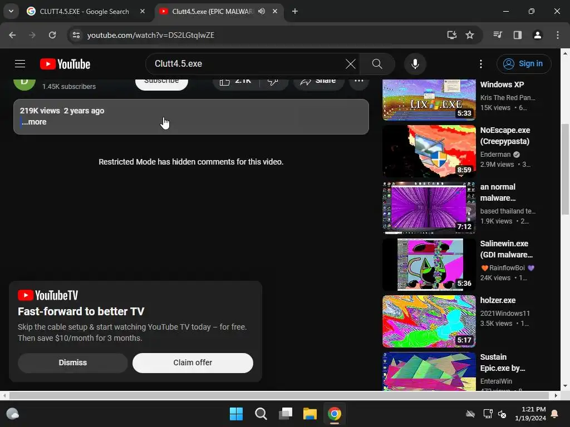
Task: Open the clock showing 1:21 PM
Action: pos(530,414)
